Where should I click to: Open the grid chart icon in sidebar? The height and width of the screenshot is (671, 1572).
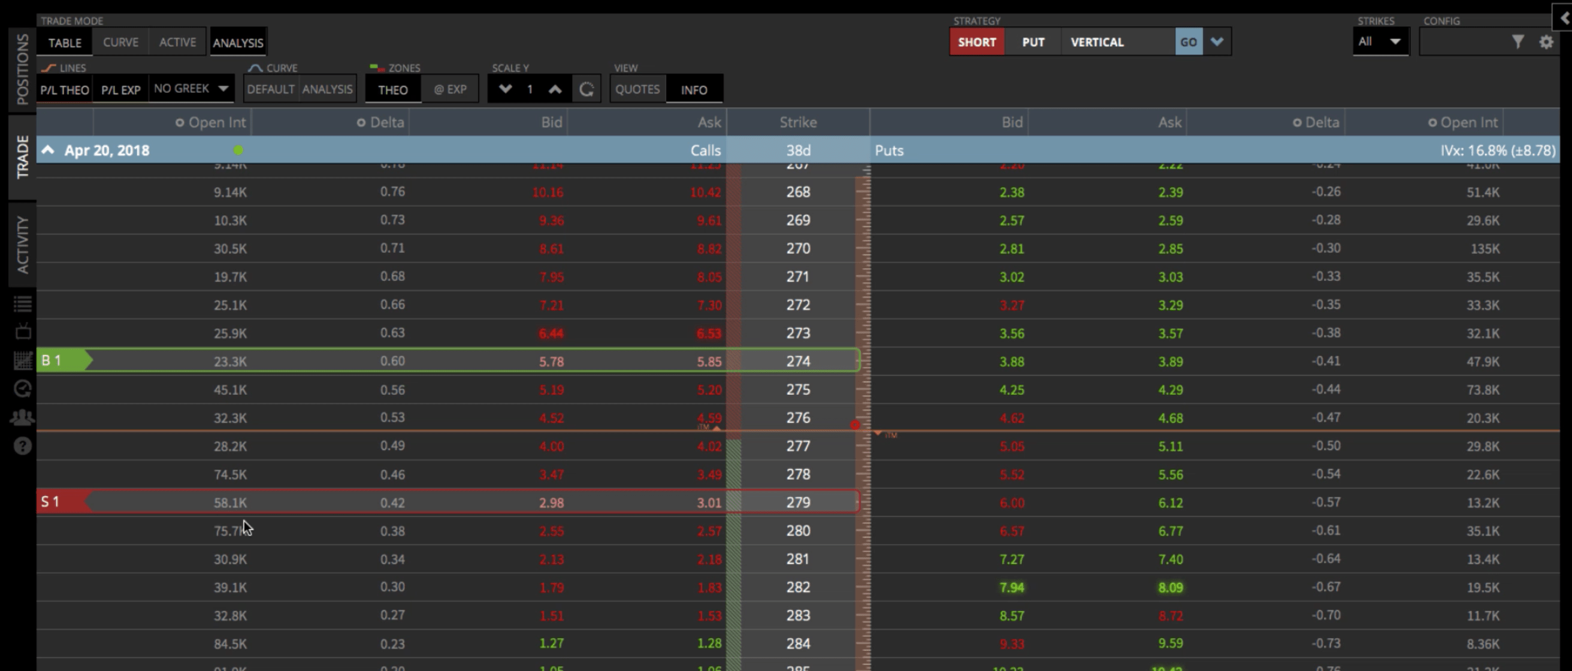click(23, 360)
